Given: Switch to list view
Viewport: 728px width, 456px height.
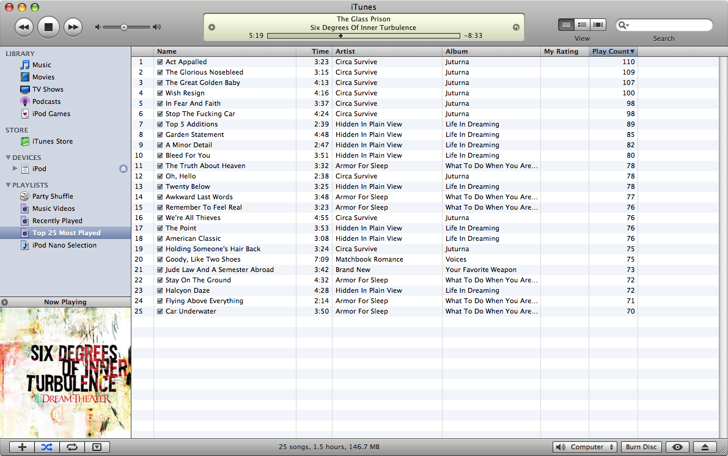Looking at the screenshot, I should pyautogui.click(x=566, y=24).
